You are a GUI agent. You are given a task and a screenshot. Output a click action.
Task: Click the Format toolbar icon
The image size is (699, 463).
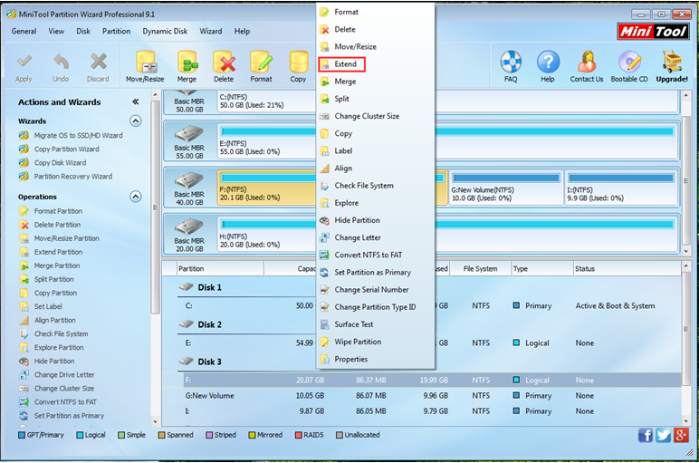262,67
